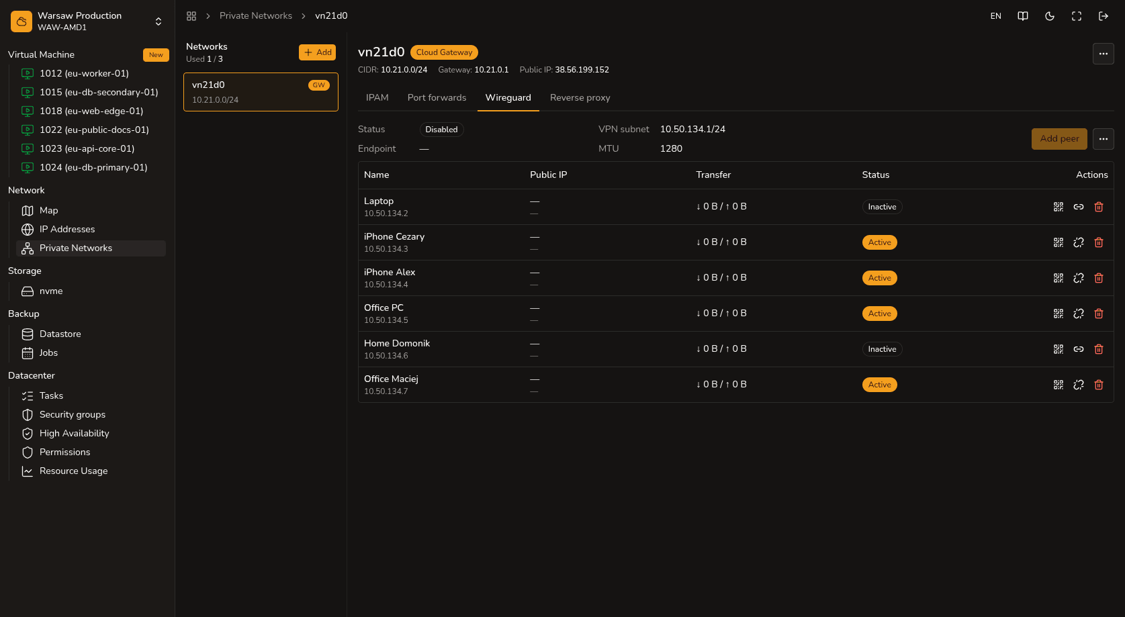
Task: Open VM 1023 (eu-api-core-01)
Action: pyautogui.click(x=91, y=148)
